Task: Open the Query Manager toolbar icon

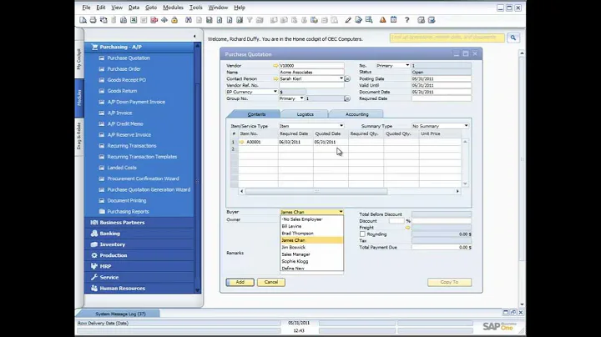Action: coord(369,20)
